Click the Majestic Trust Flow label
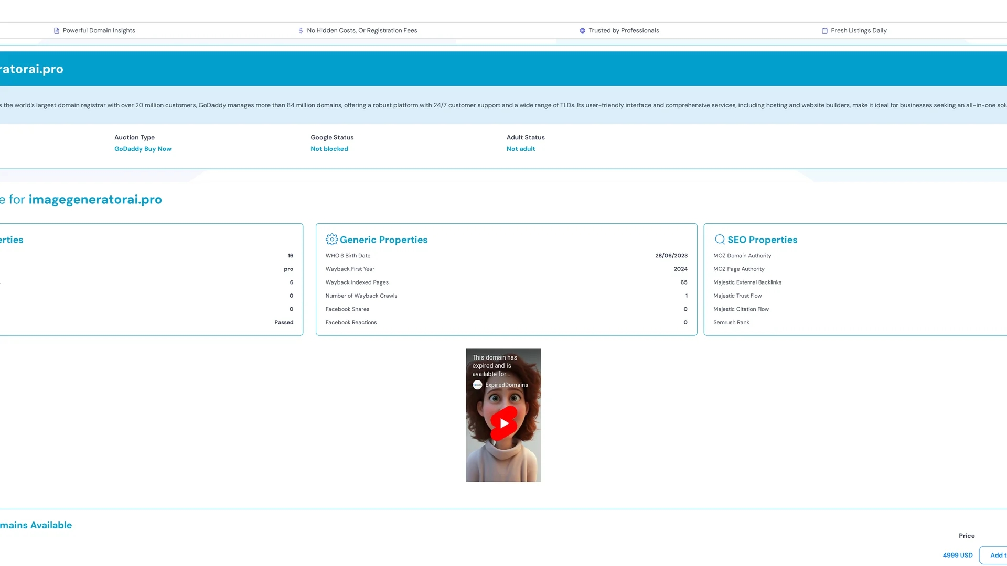1007x566 pixels. [x=737, y=296]
